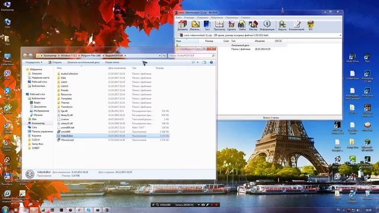
Task: Open Недавние места in Explorer sidebar
Action: (40, 78)
